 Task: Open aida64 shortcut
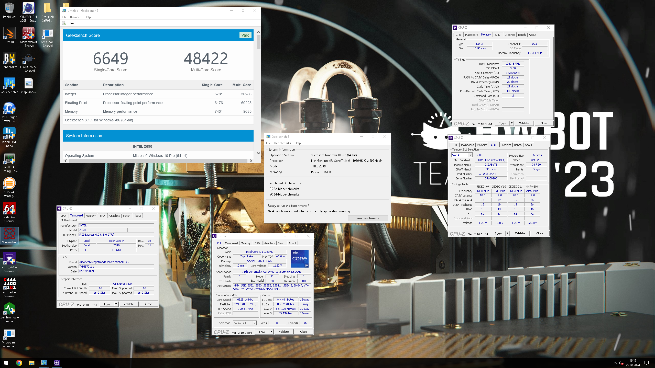click(x=9, y=212)
